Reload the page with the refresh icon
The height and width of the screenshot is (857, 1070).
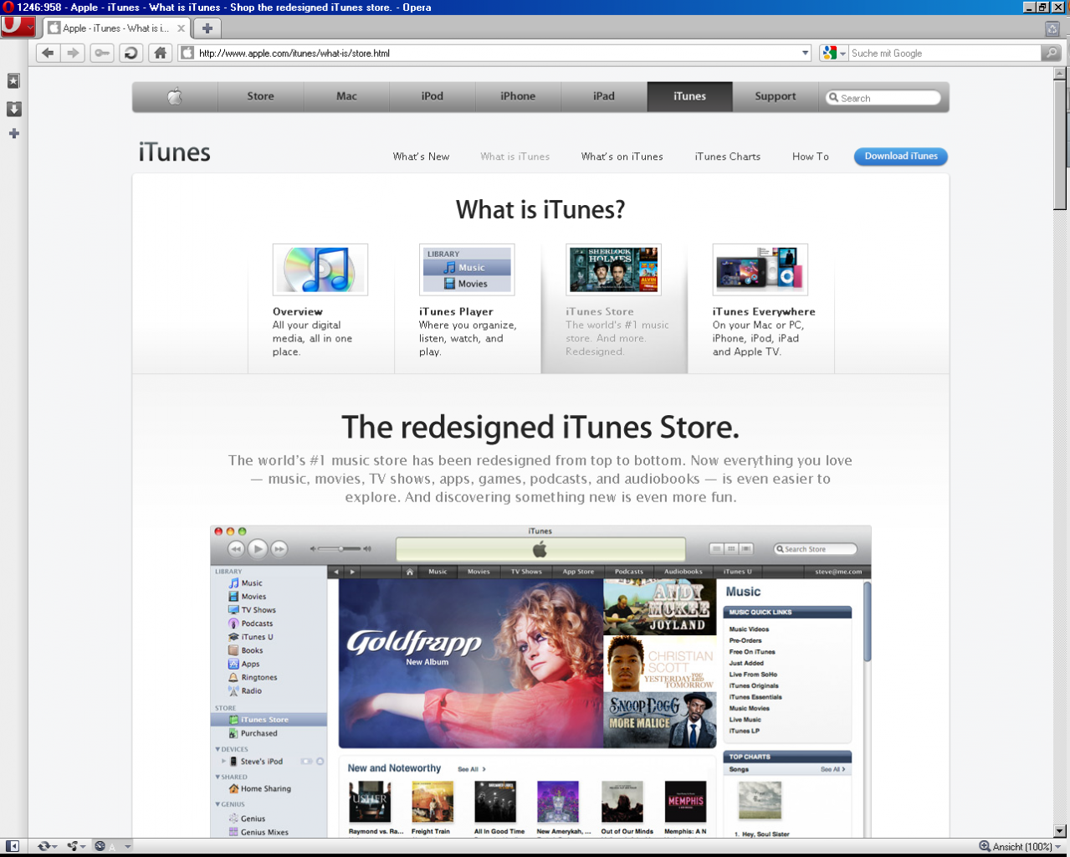point(131,53)
